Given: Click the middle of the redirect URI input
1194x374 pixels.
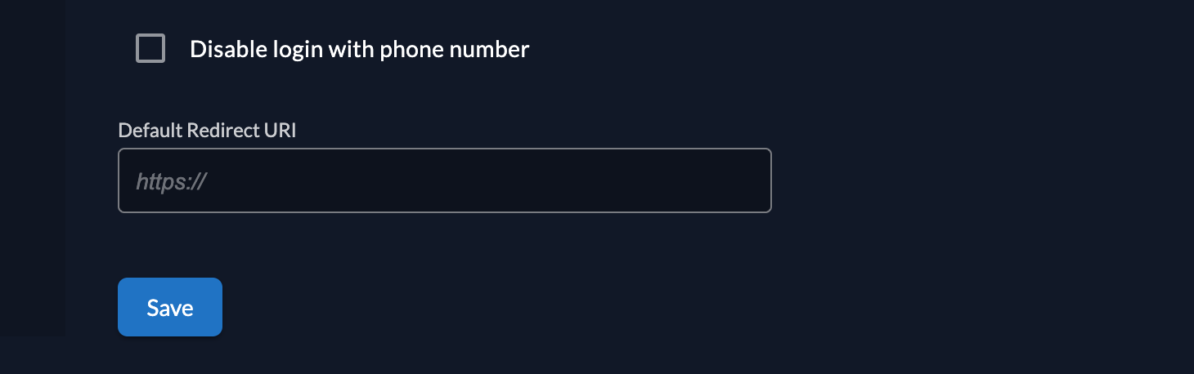Looking at the screenshot, I should (x=445, y=180).
